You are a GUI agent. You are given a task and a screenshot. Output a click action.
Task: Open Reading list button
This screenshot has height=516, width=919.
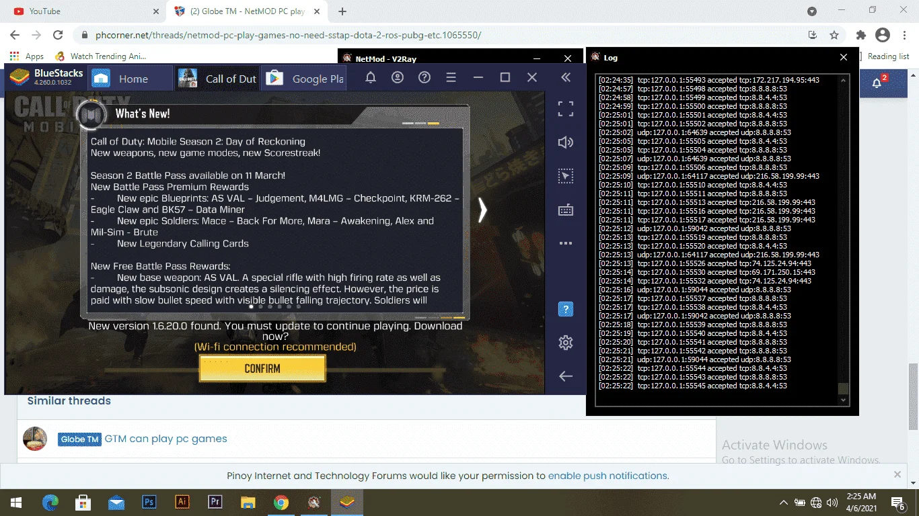888,56
